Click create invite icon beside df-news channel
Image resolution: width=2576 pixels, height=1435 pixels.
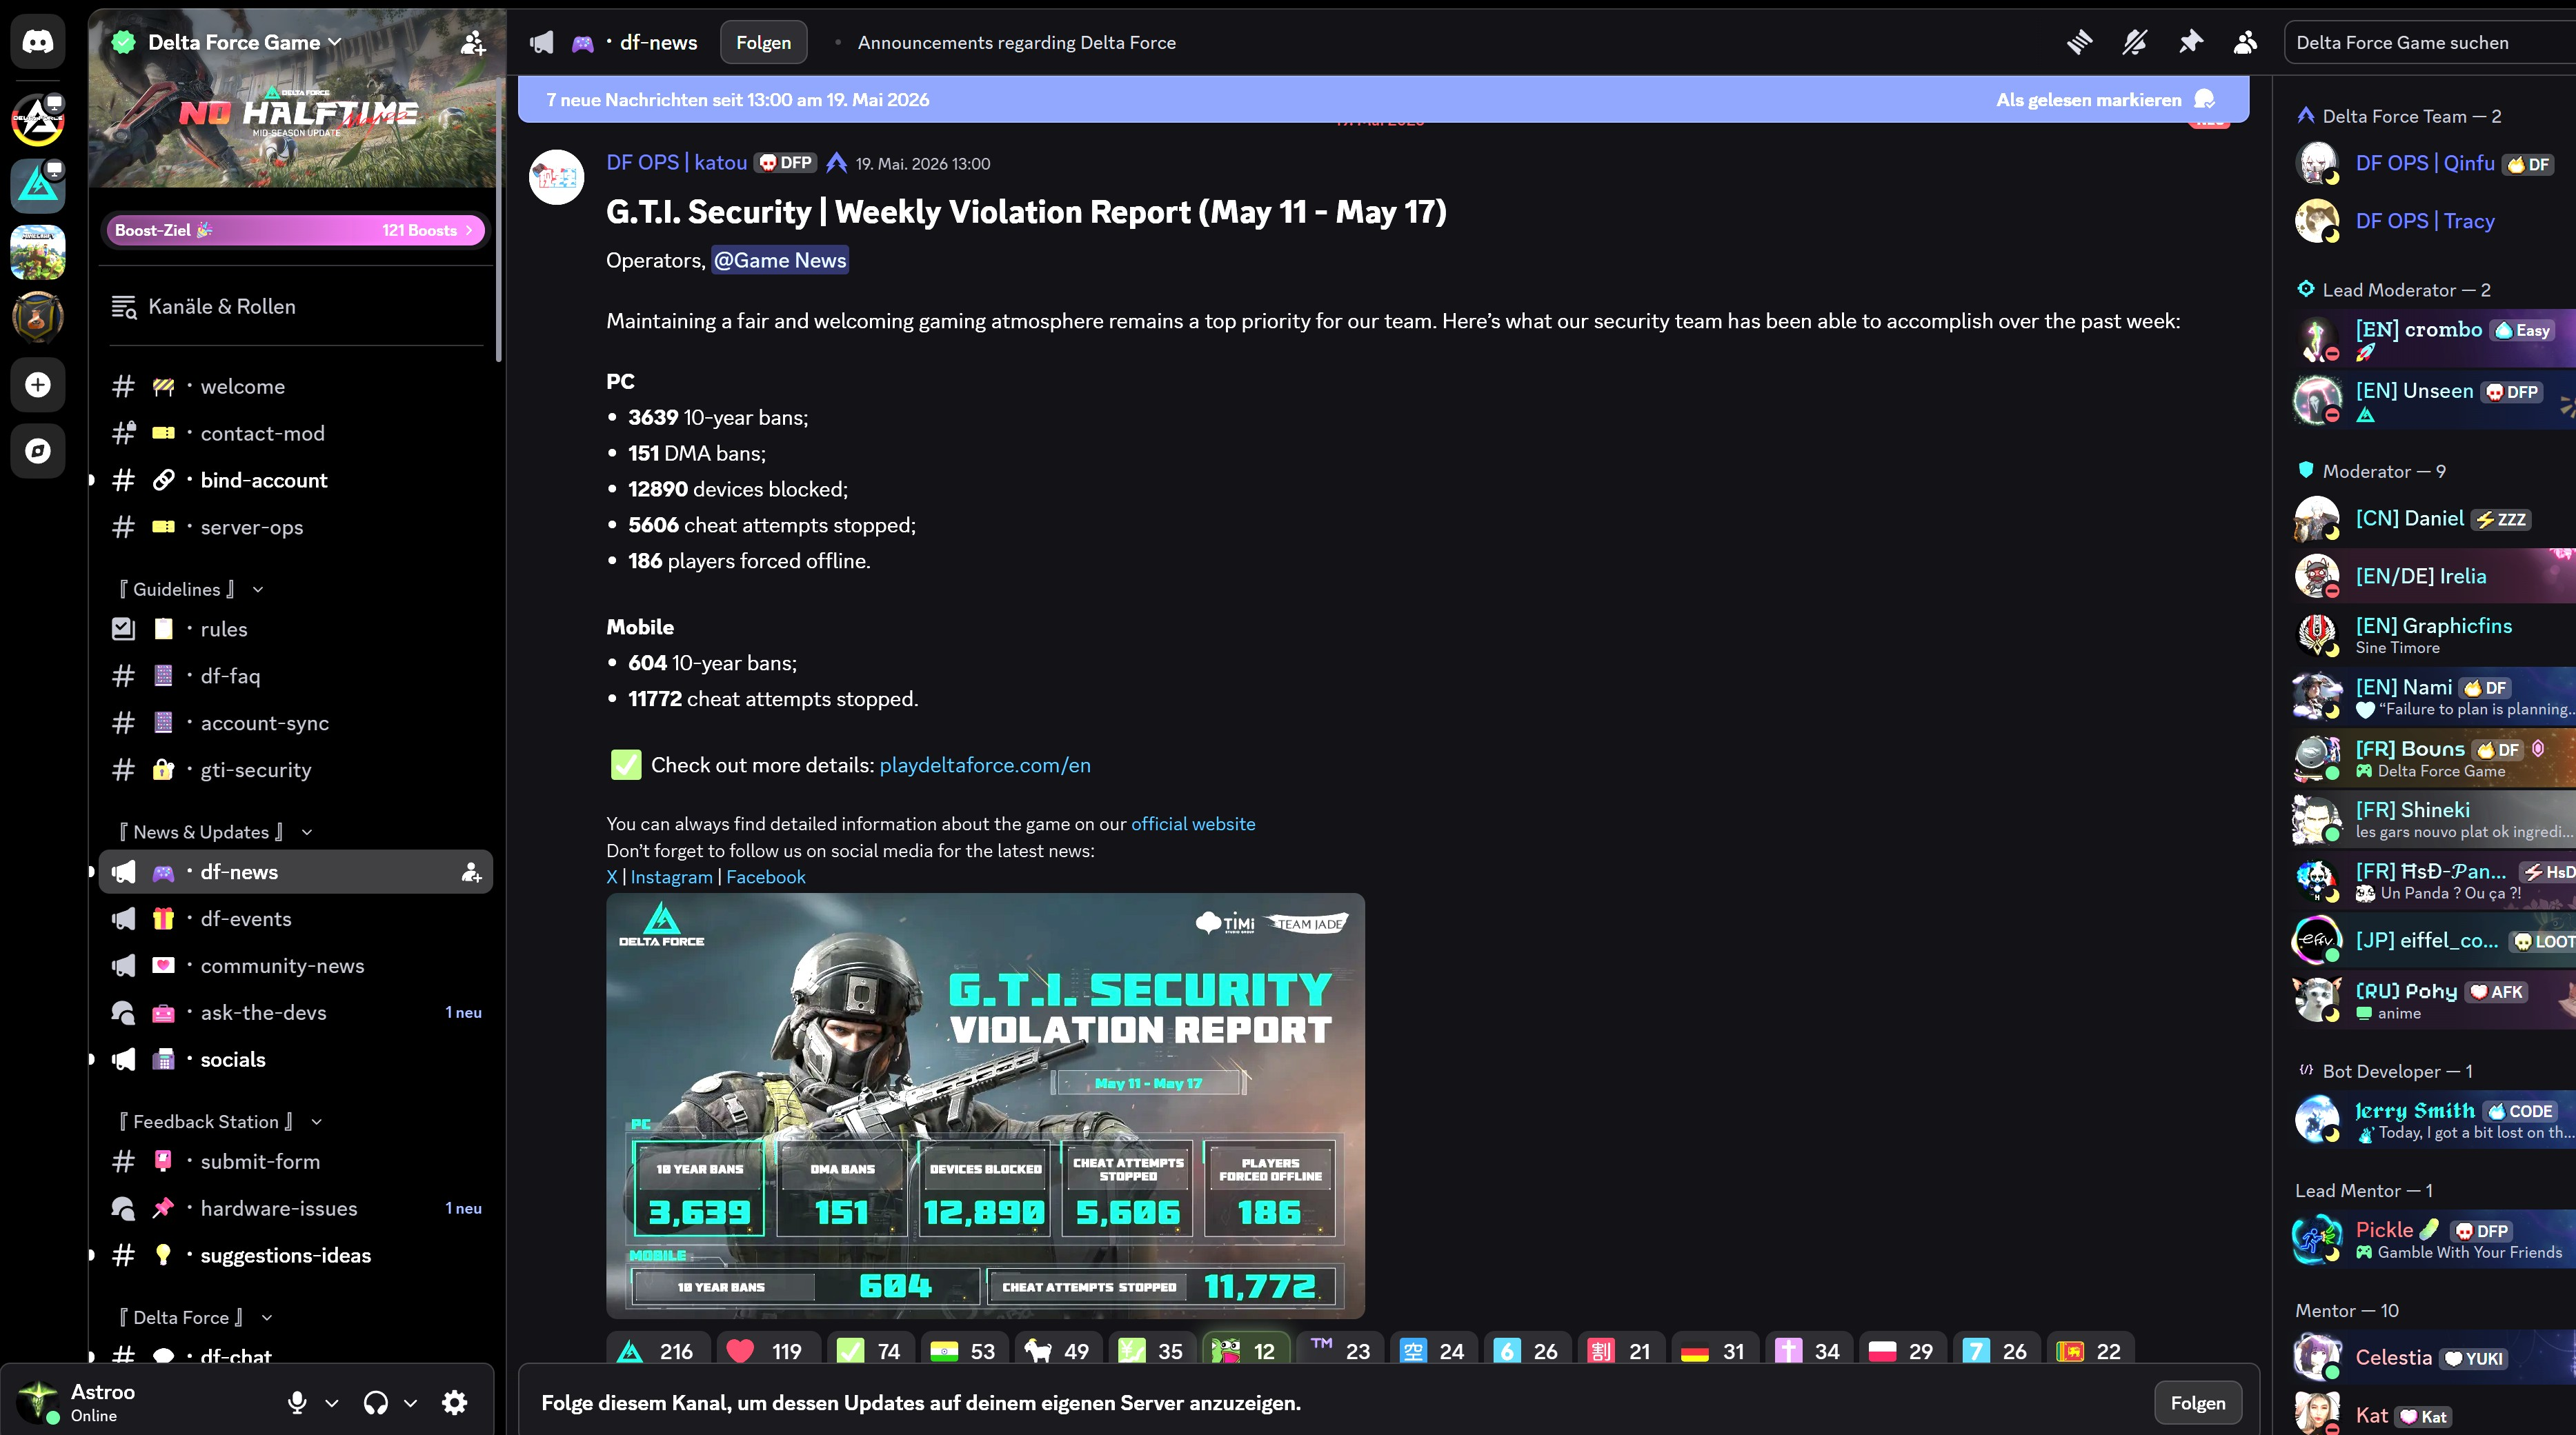click(x=471, y=872)
